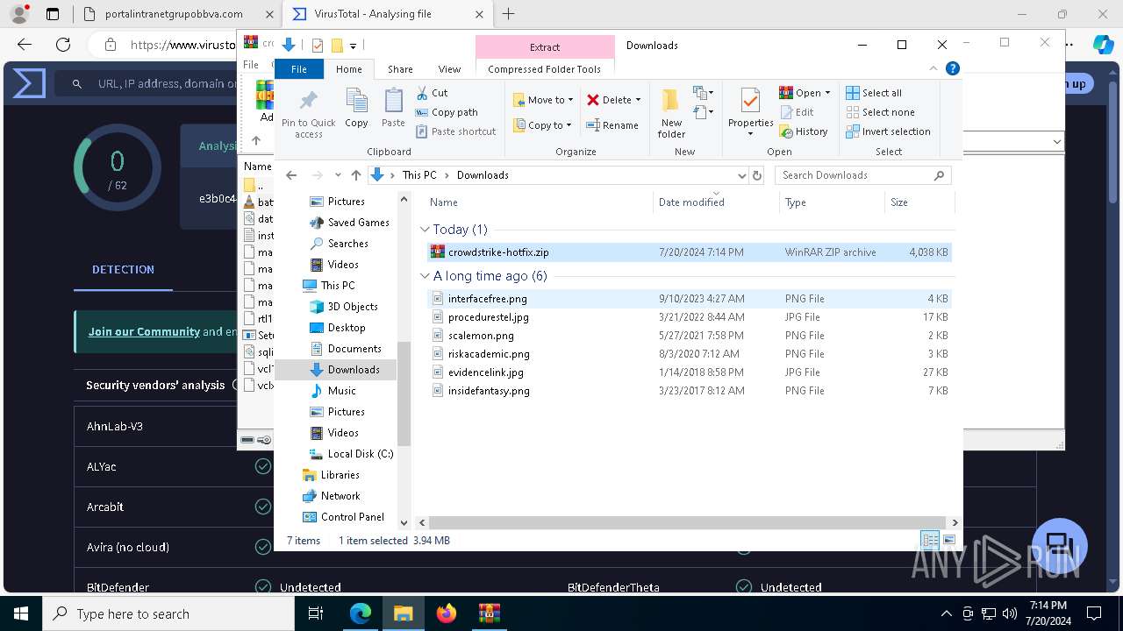This screenshot has width=1123, height=631.
Task: Click Select all in the ribbon
Action: tap(874, 93)
